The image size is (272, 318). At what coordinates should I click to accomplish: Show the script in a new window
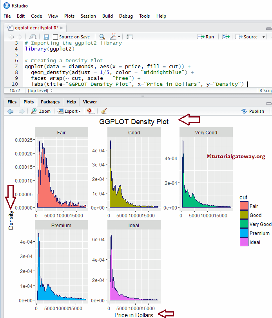pos(33,37)
